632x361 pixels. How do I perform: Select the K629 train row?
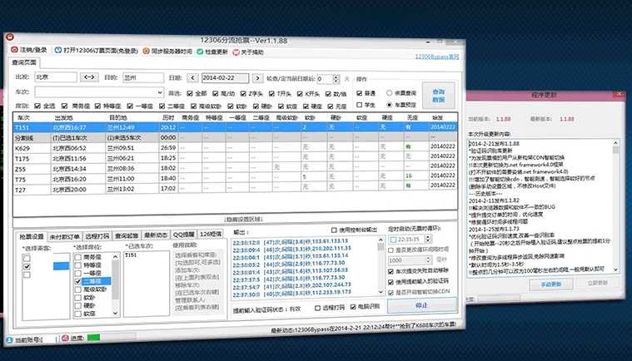coord(236,148)
